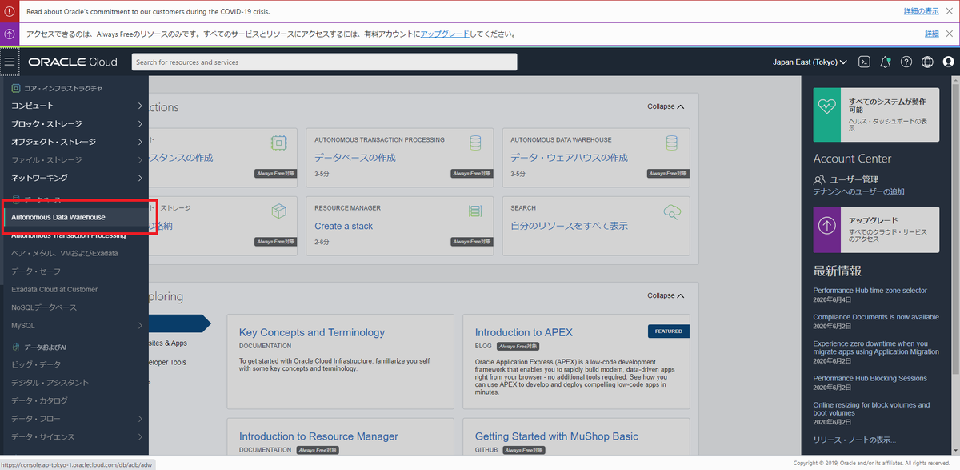960x470 pixels.
Task: Click the purple upgrade arrow banner icon
Action: click(x=10, y=34)
